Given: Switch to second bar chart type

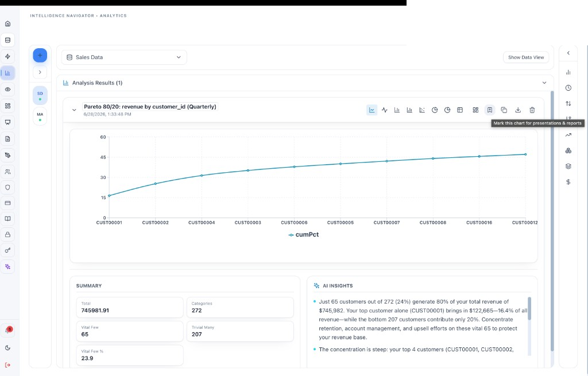Looking at the screenshot, I should (409, 110).
